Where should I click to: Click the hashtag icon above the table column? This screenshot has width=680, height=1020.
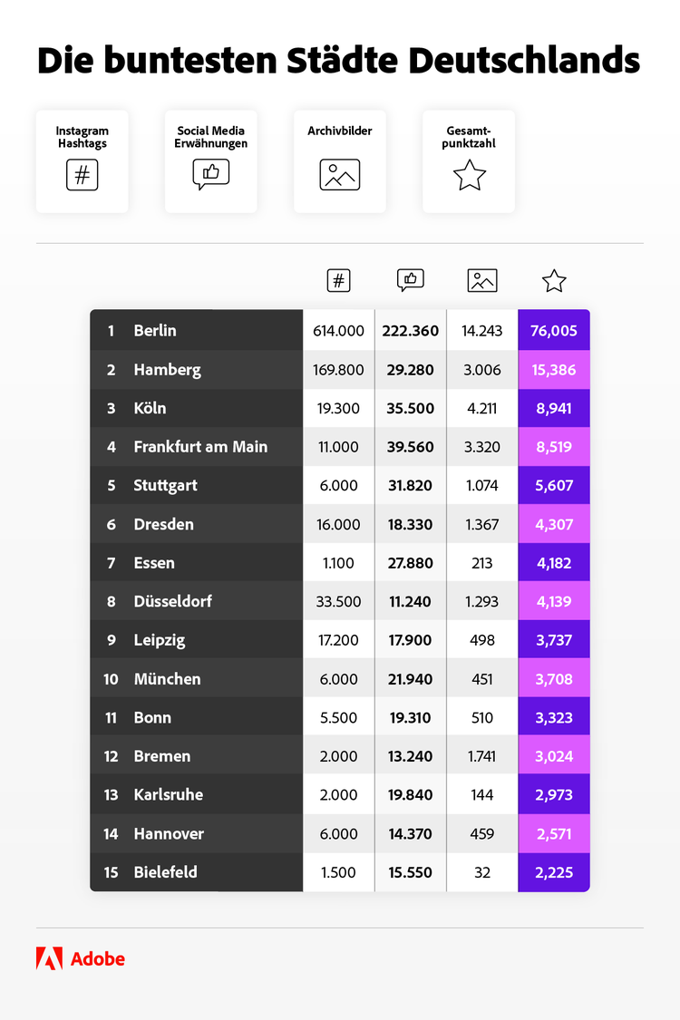338,281
